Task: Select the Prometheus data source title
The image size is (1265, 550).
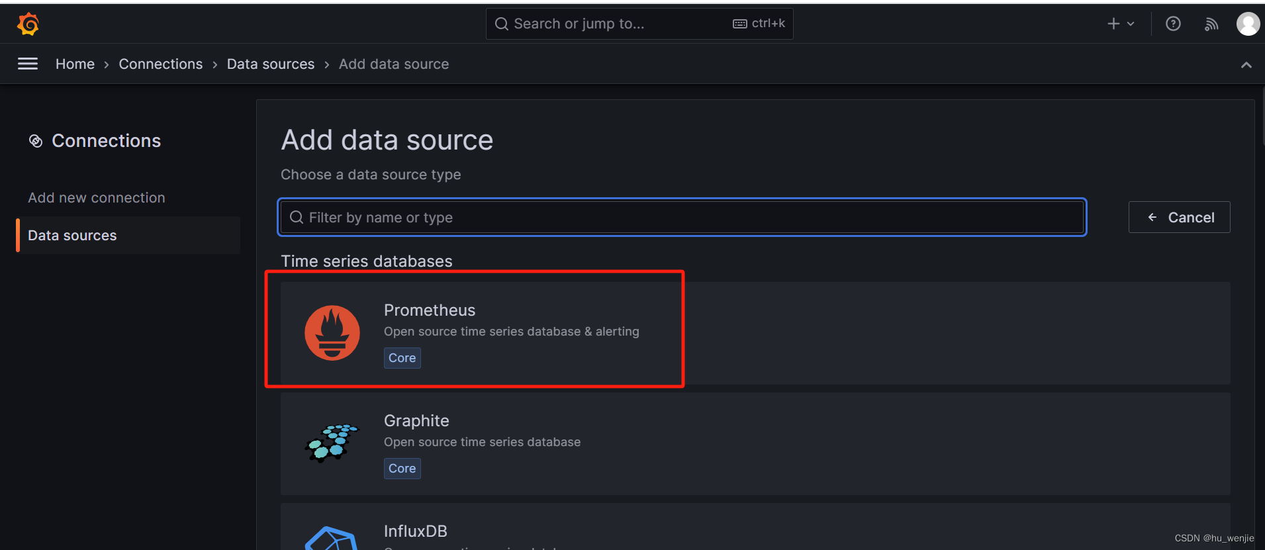Action: (430, 310)
